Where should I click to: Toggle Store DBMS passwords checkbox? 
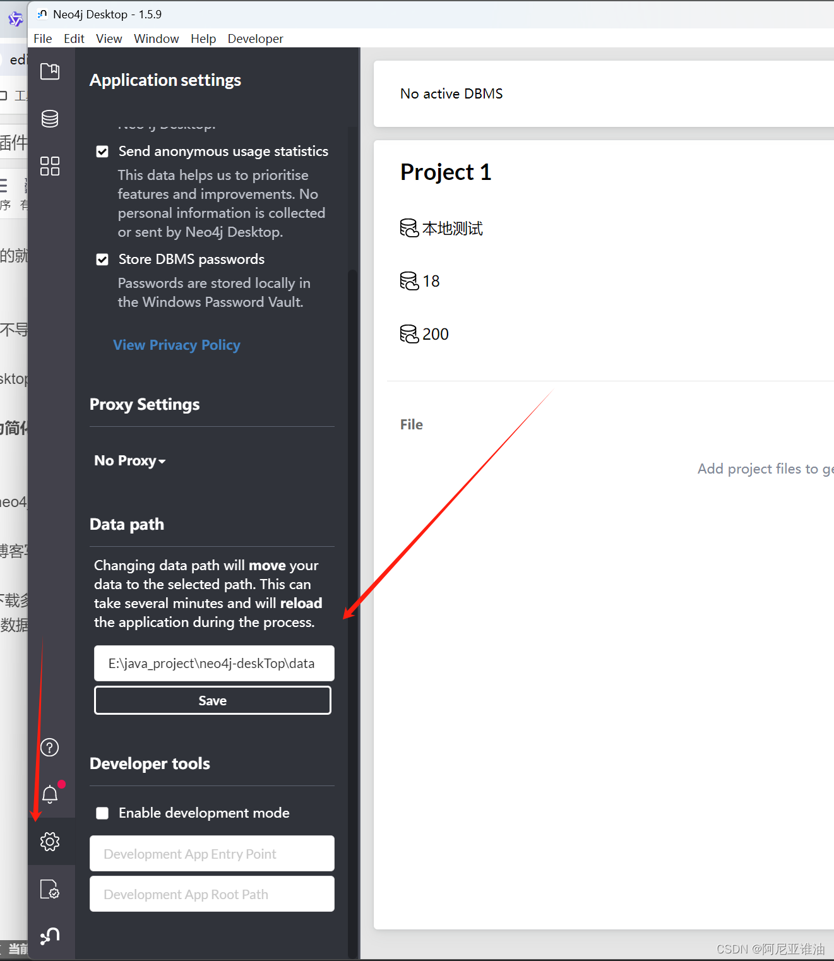(x=102, y=260)
